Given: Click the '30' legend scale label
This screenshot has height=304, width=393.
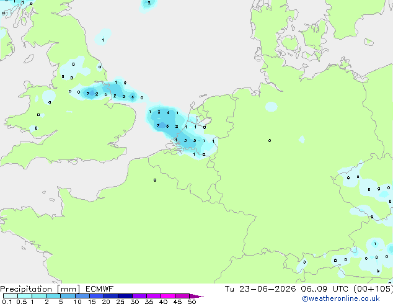Looking at the screenshot, I should click(135, 302).
